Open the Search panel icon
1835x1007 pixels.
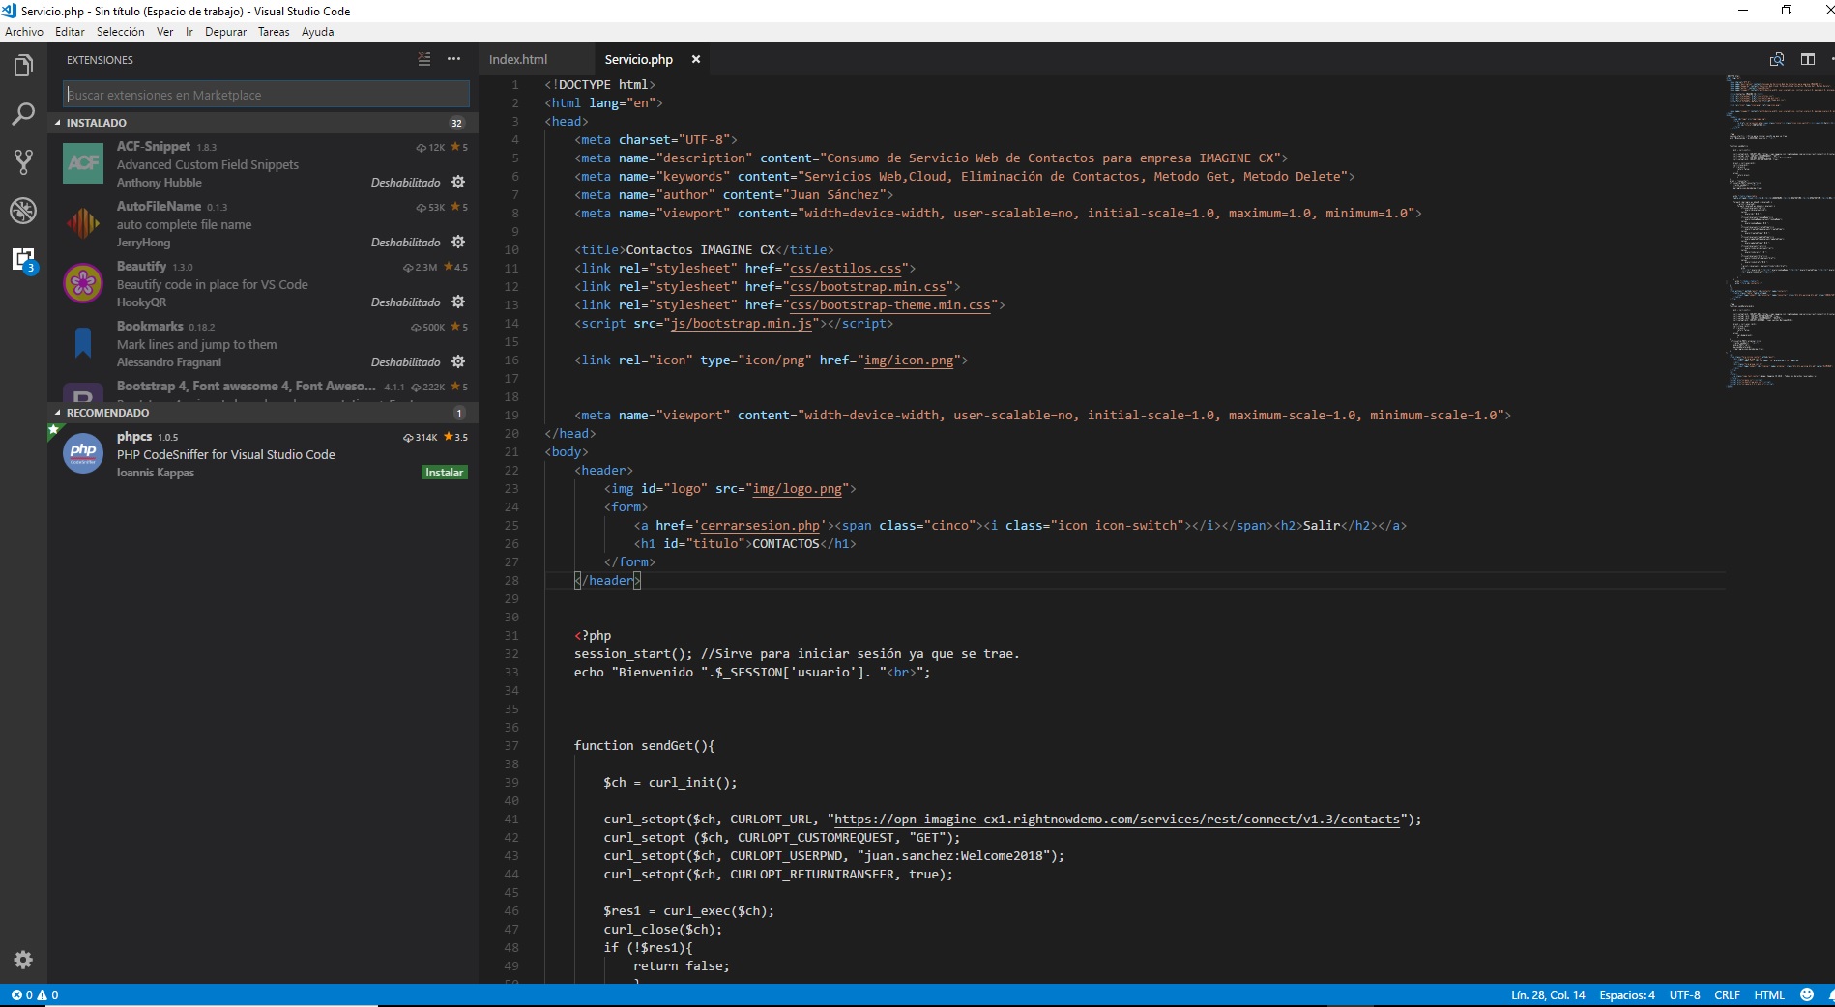tap(23, 114)
